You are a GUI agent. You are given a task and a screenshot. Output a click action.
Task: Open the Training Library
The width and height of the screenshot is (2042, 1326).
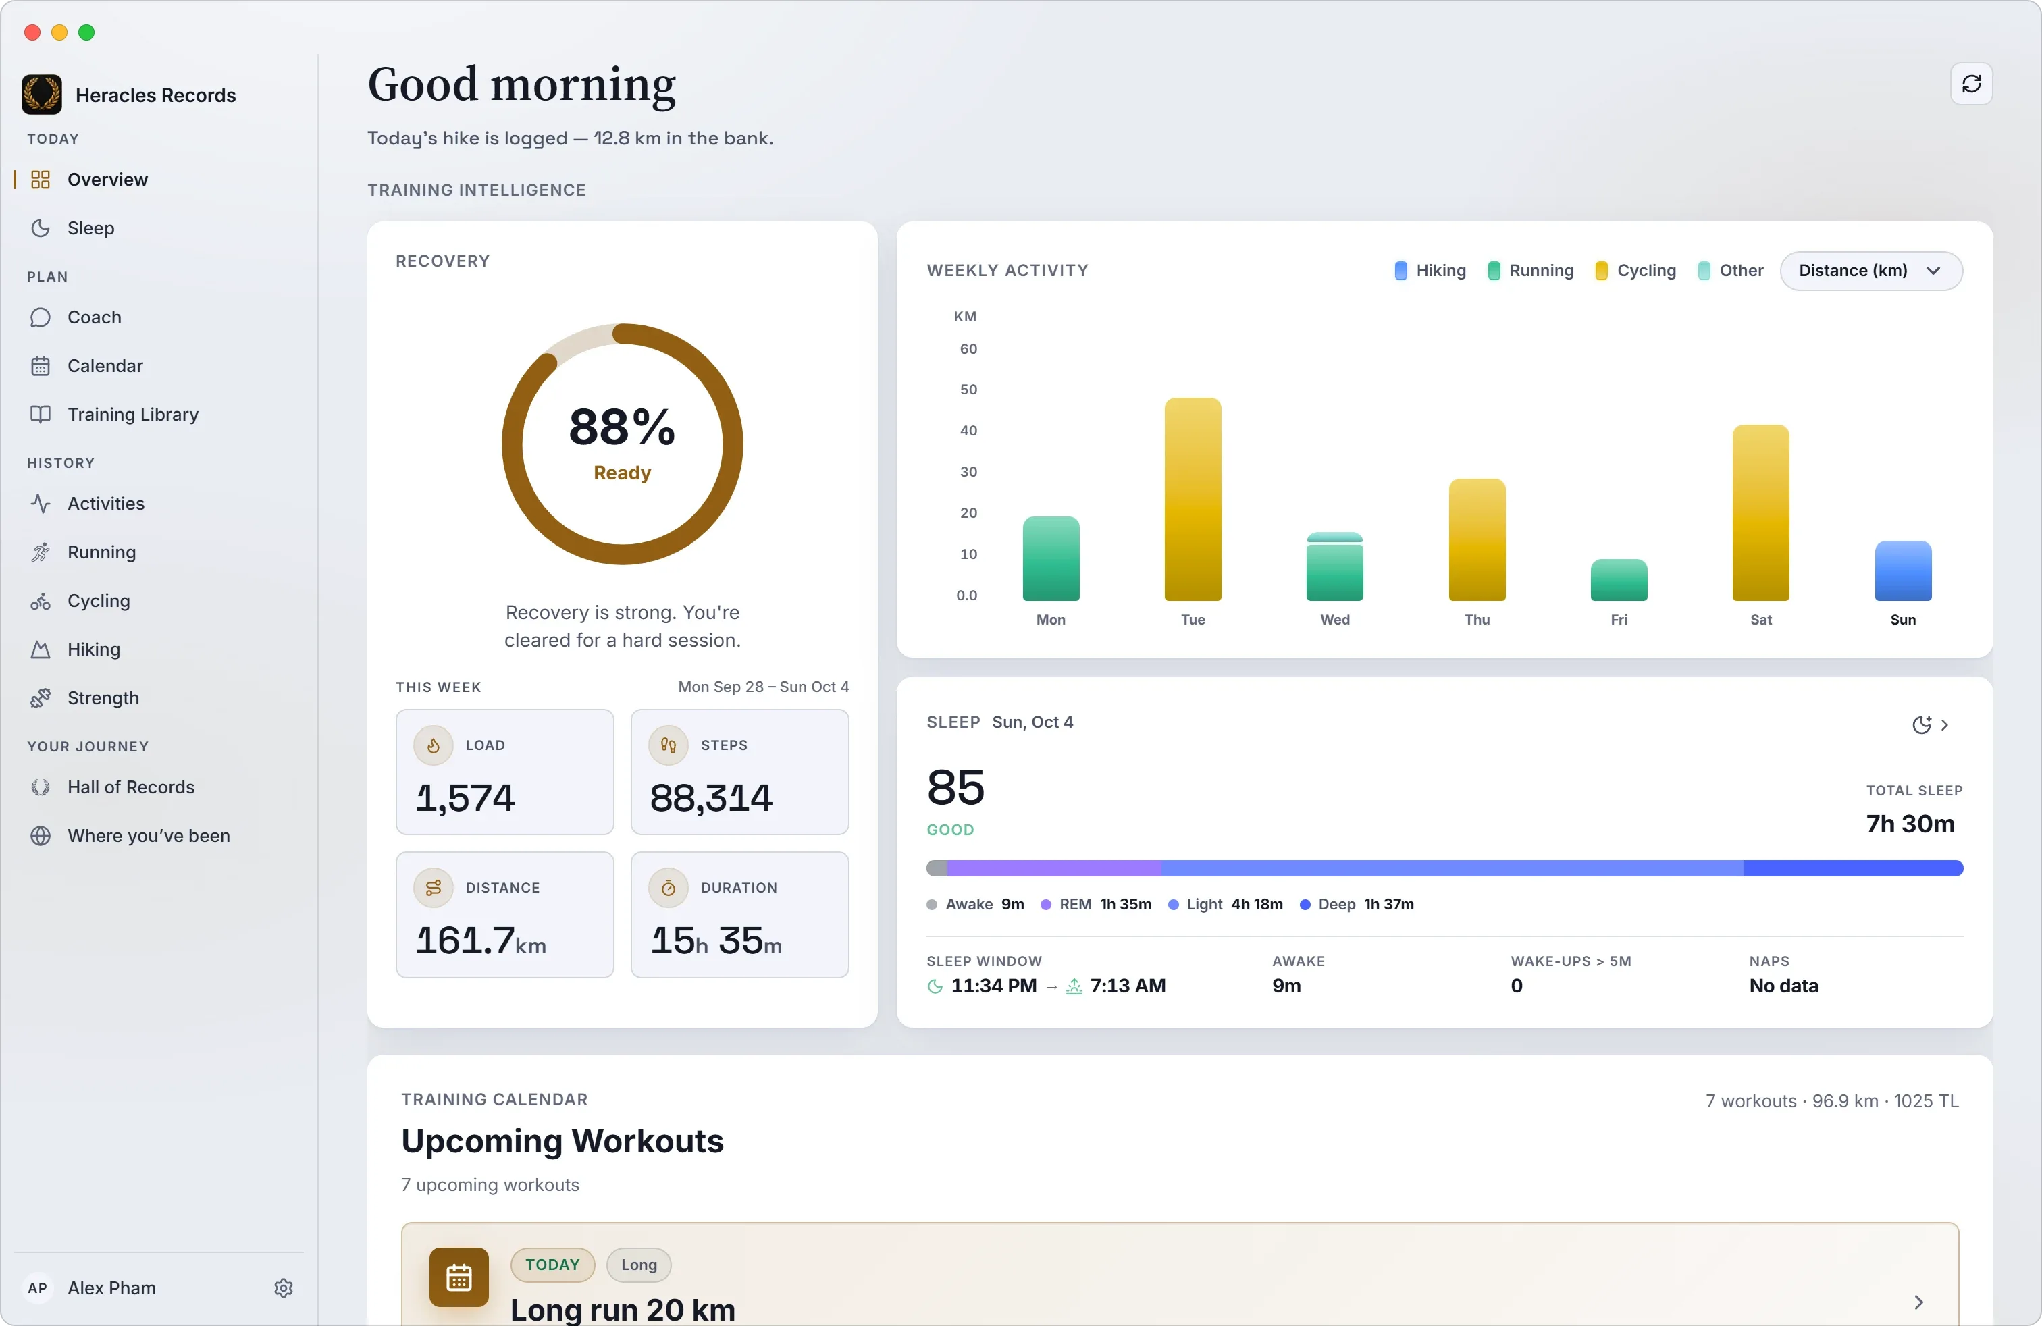click(x=159, y=415)
